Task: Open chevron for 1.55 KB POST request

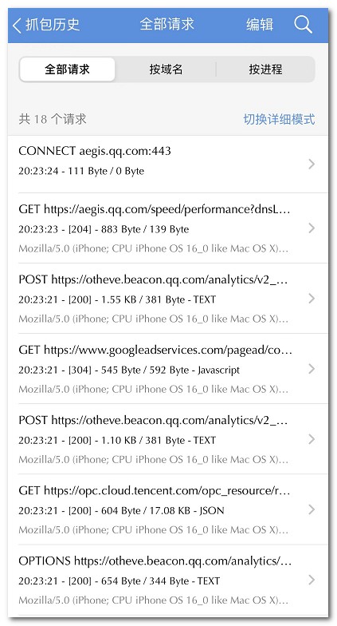Action: pyautogui.click(x=312, y=299)
